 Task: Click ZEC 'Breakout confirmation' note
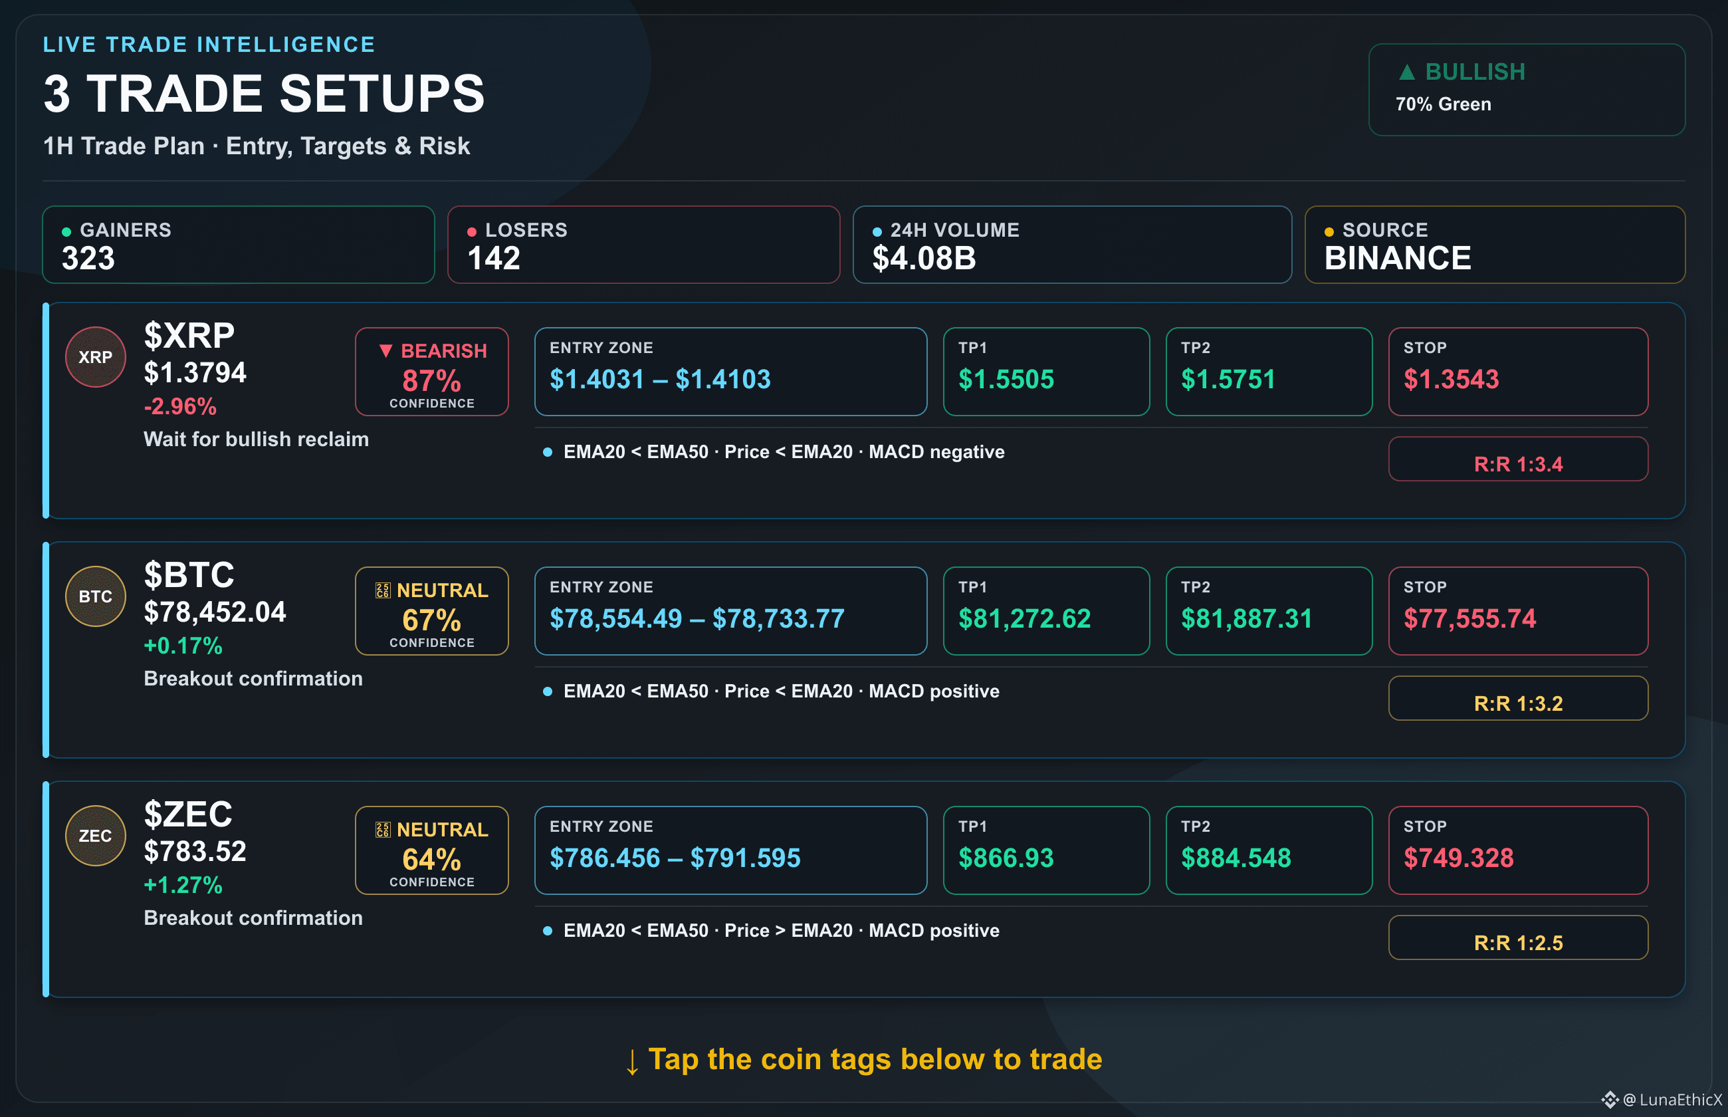[253, 918]
